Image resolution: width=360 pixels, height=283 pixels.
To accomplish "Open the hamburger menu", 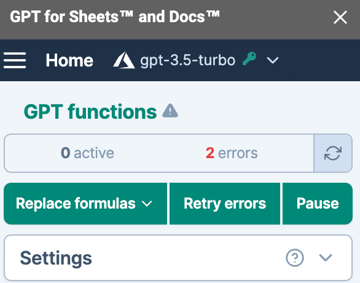I will tap(15, 60).
